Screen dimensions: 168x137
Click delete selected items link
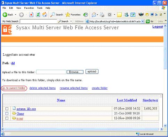pyautogui.click(x=42, y=88)
